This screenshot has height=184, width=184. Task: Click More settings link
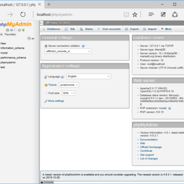point(56,101)
